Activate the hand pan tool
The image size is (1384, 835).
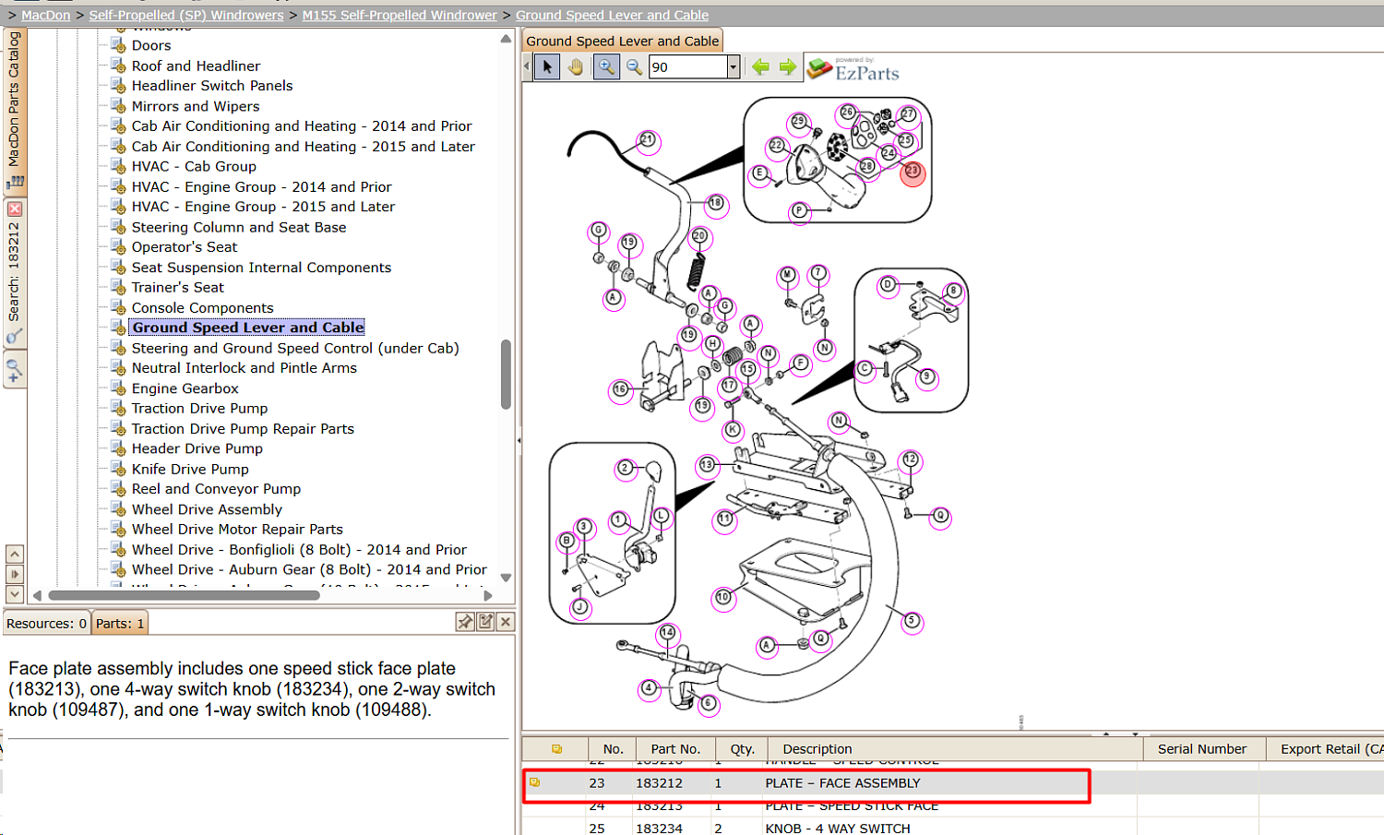click(x=576, y=66)
